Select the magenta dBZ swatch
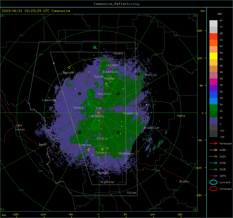Viewport: 233px width, 218px height. [213, 82]
